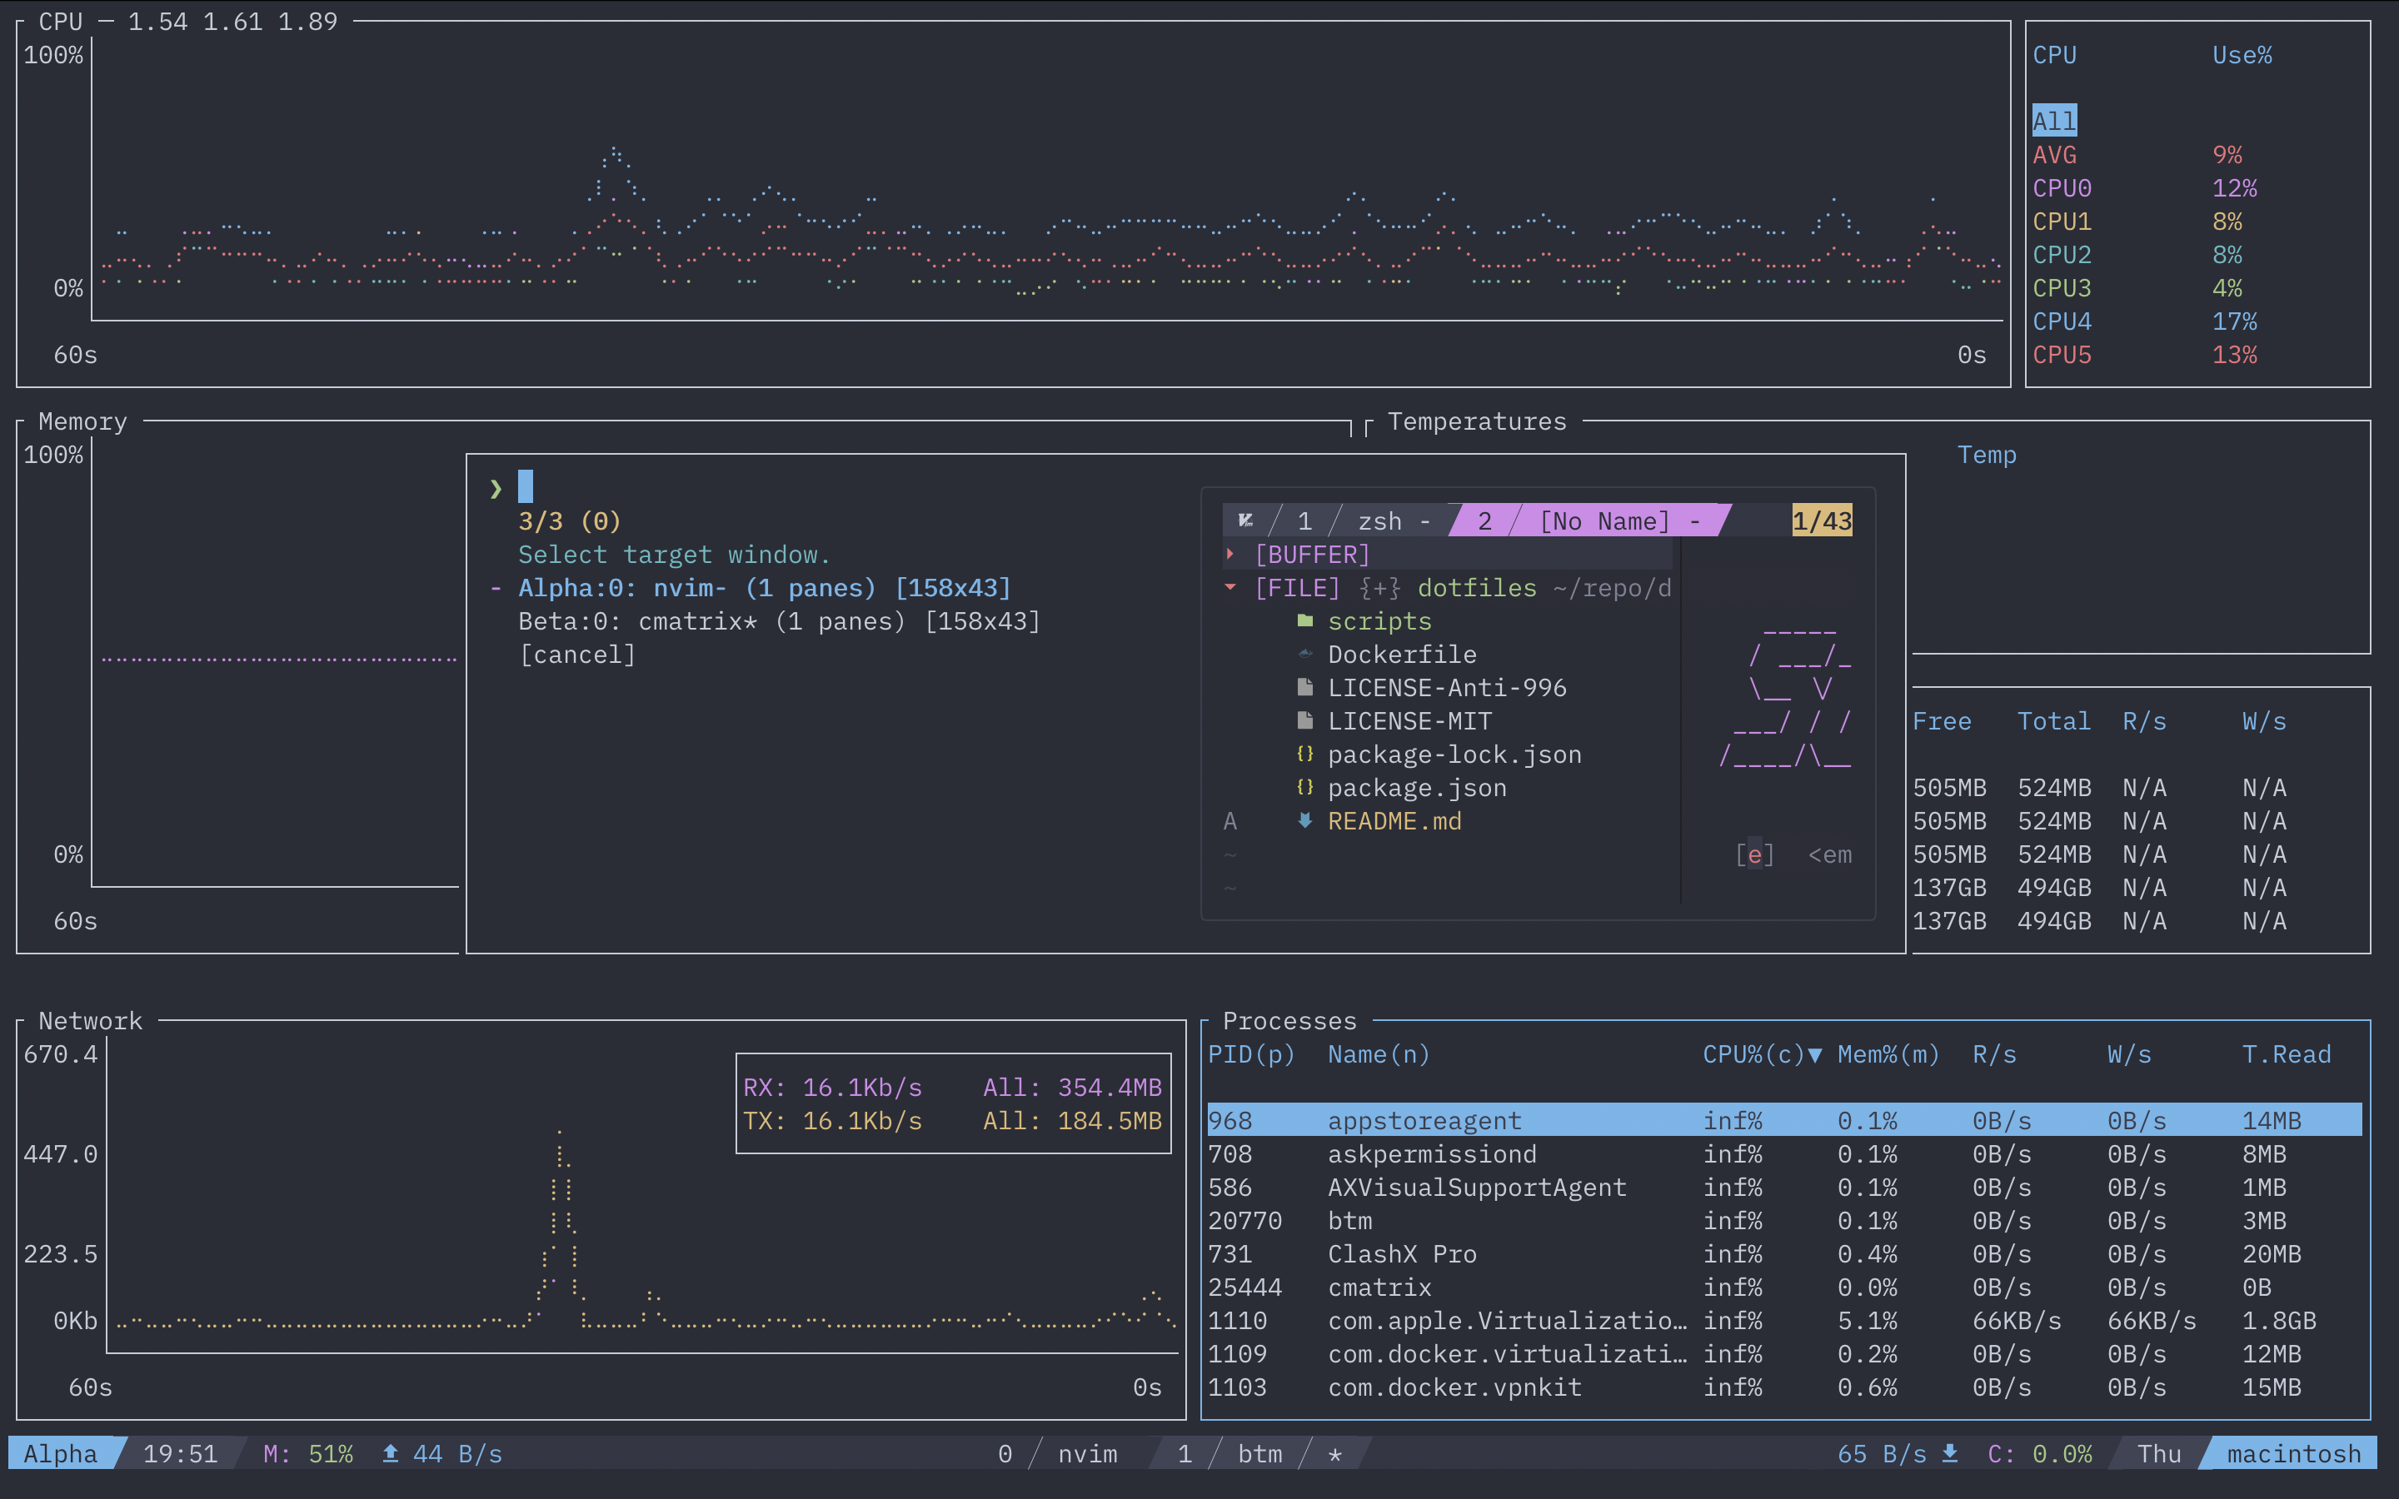Click the file icon next to LICENSE-MIT

pyautogui.click(x=1304, y=720)
